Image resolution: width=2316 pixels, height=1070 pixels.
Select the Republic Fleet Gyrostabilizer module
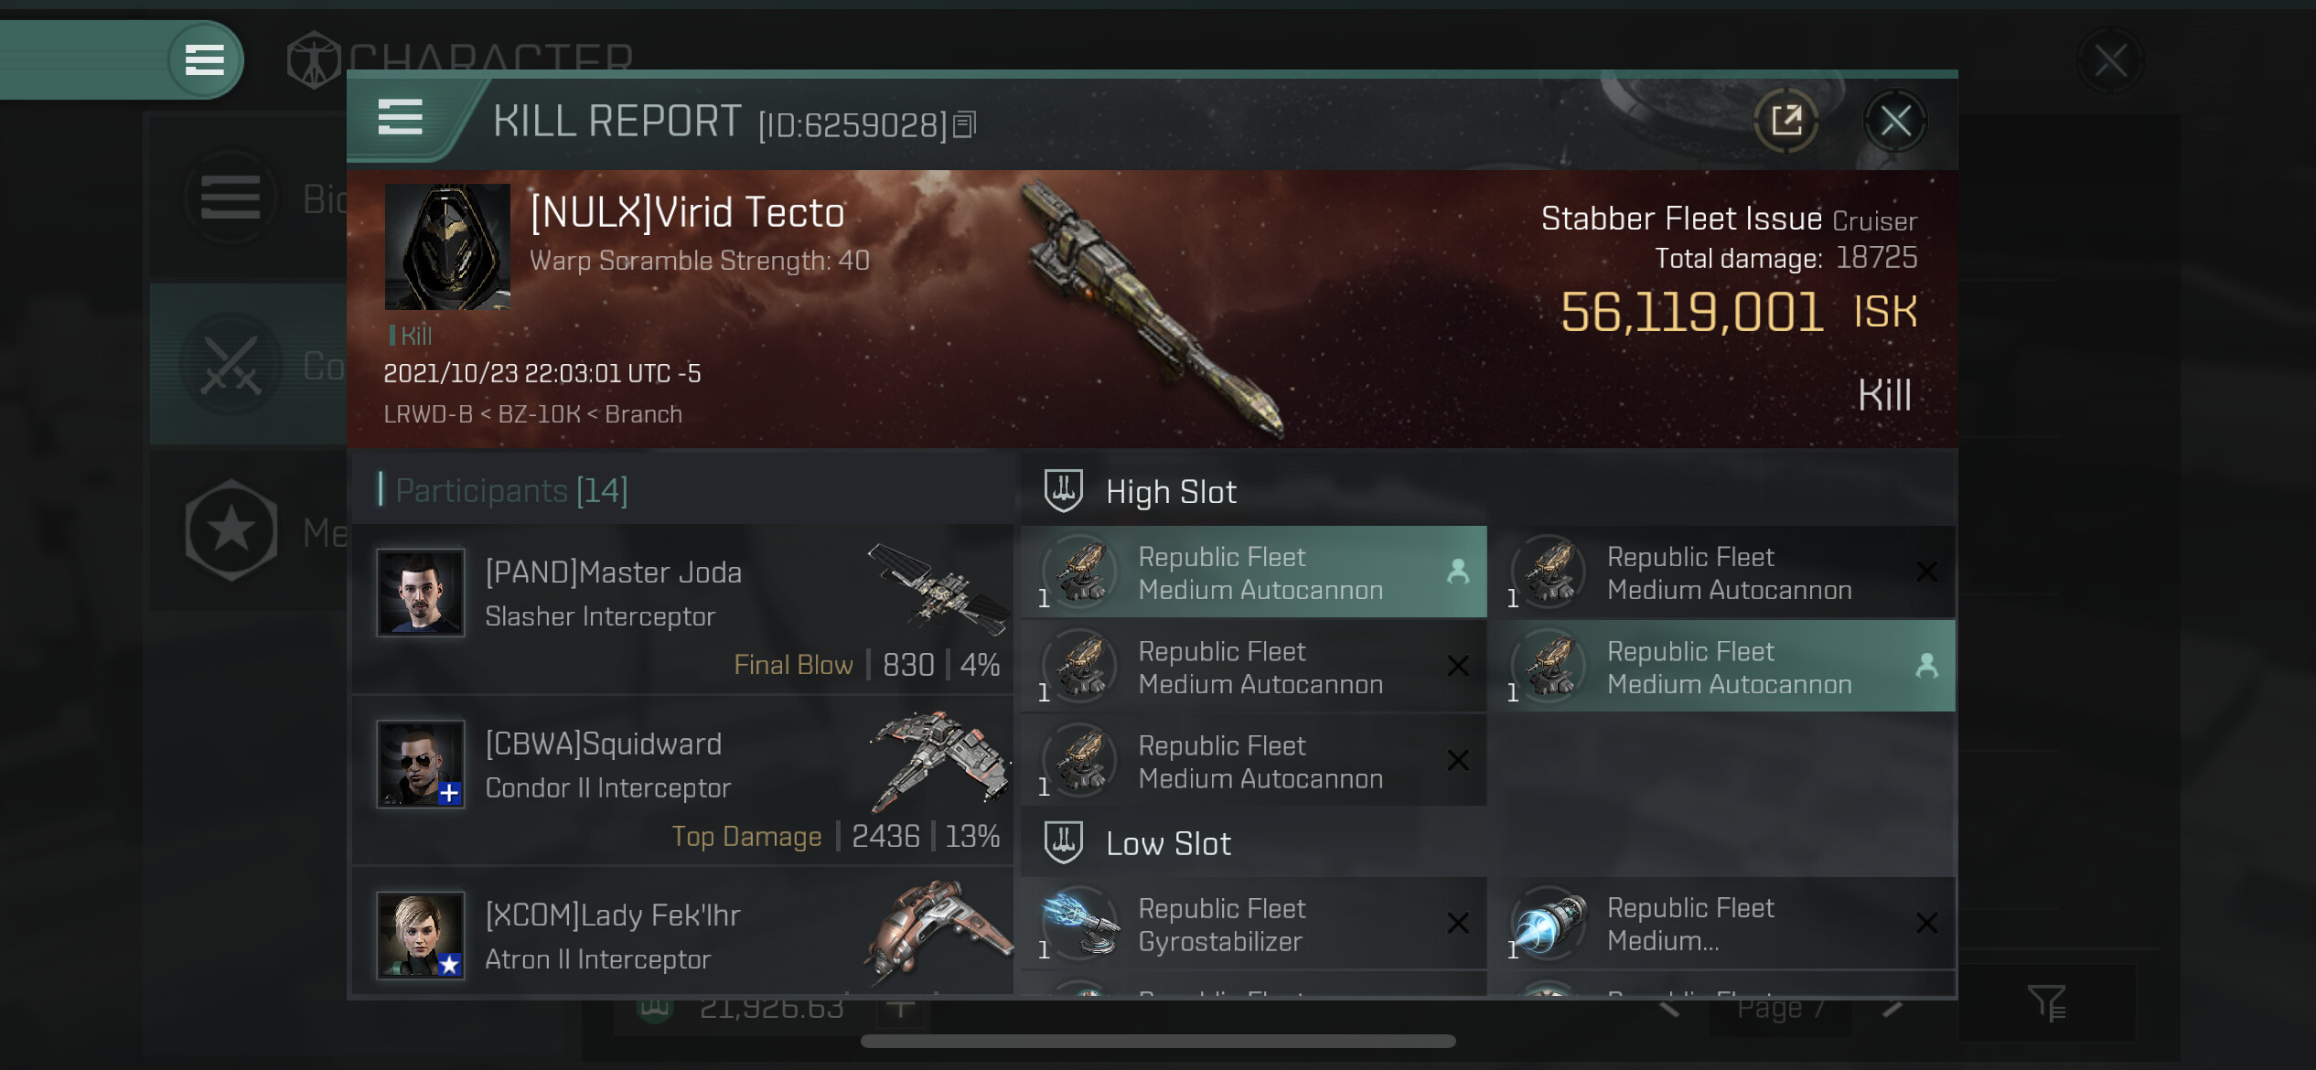click(1253, 925)
